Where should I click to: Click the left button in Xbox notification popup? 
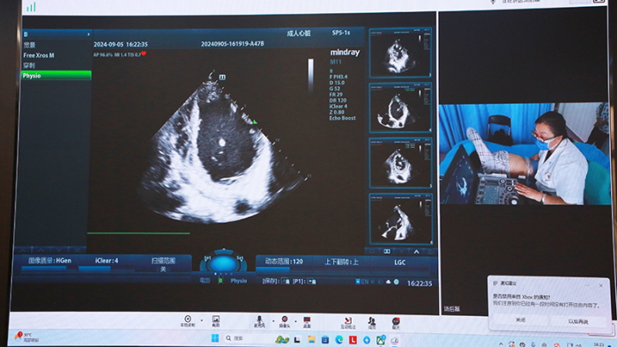tap(520, 321)
